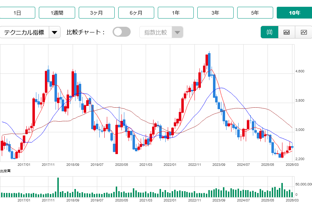
Task: Click the long red candle near 2020/05
Action: [116, 139]
